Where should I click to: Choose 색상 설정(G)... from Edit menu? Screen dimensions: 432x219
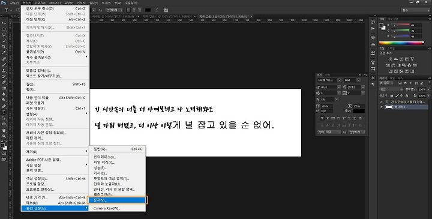click(55, 179)
